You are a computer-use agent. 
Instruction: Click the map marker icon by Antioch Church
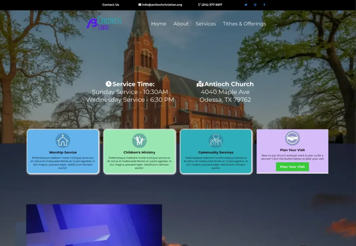200,84
